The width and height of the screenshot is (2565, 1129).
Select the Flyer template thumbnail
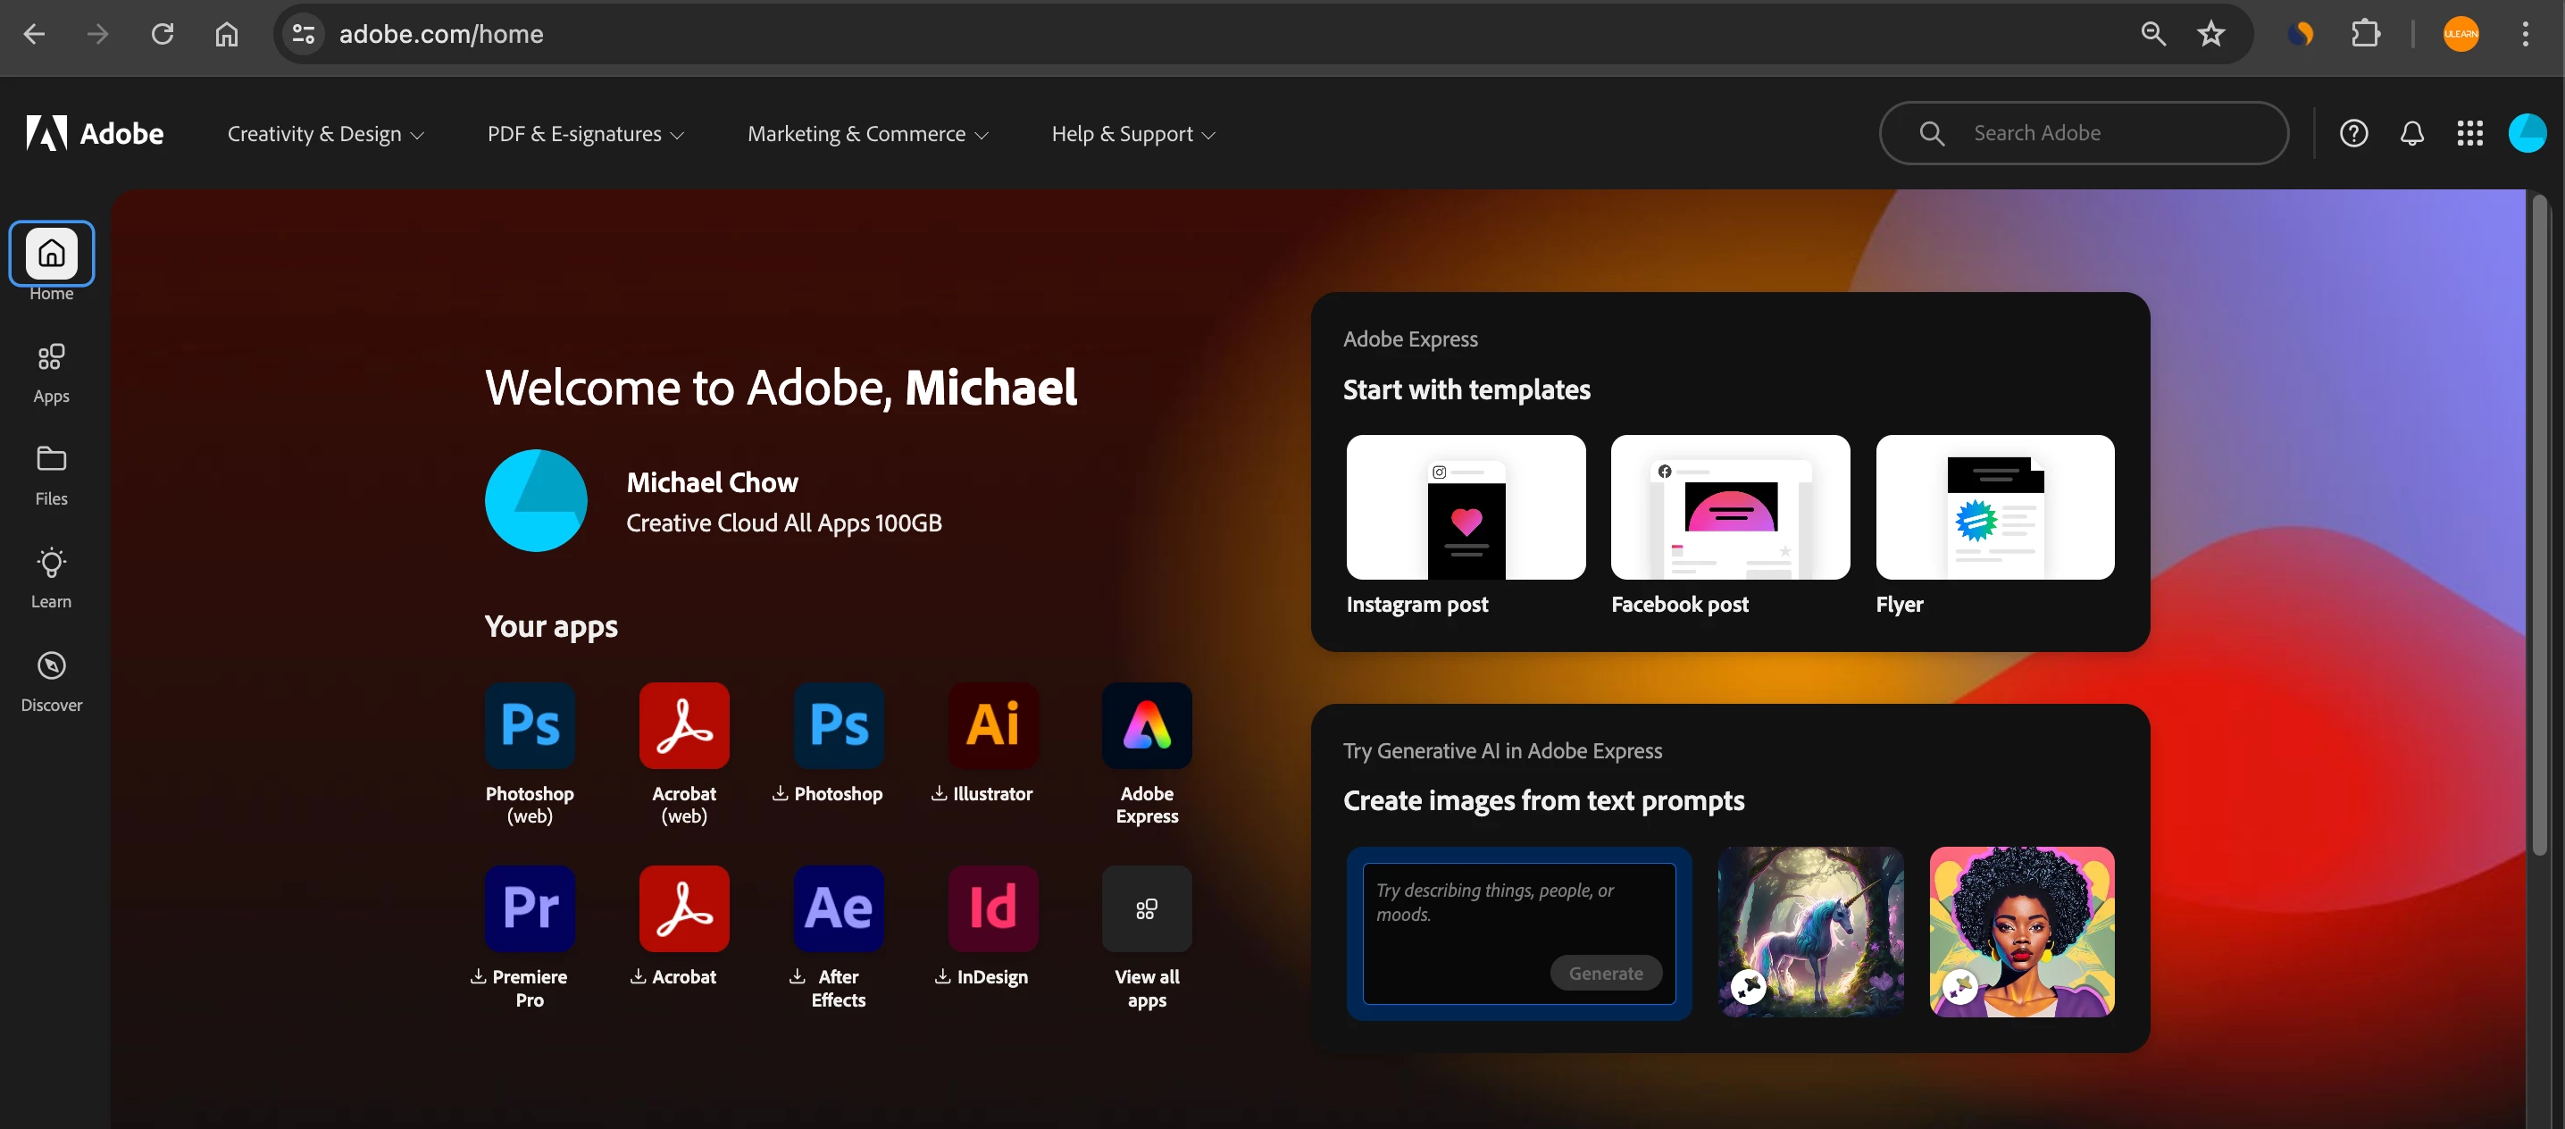1994,506
